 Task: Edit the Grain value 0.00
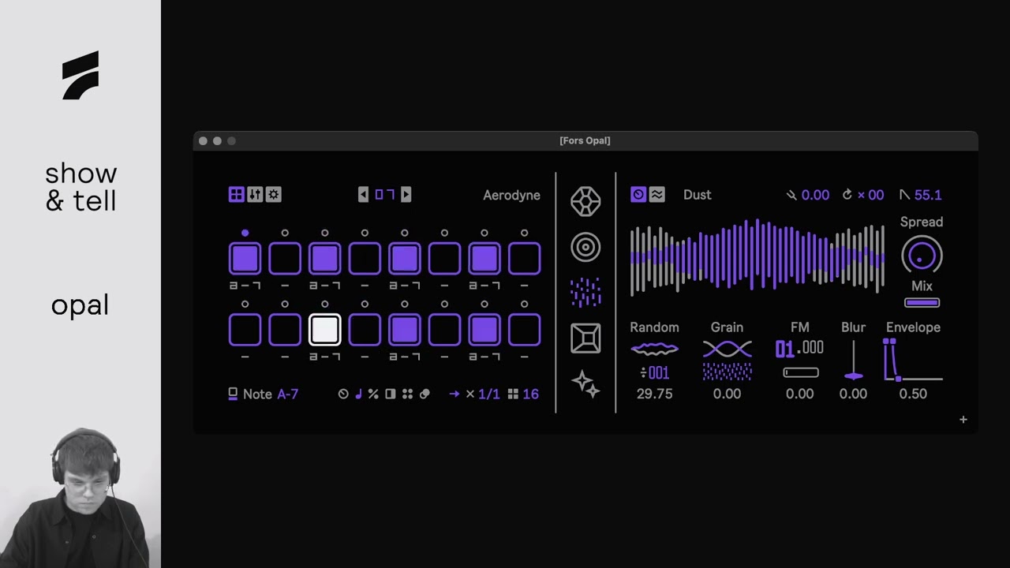727,394
